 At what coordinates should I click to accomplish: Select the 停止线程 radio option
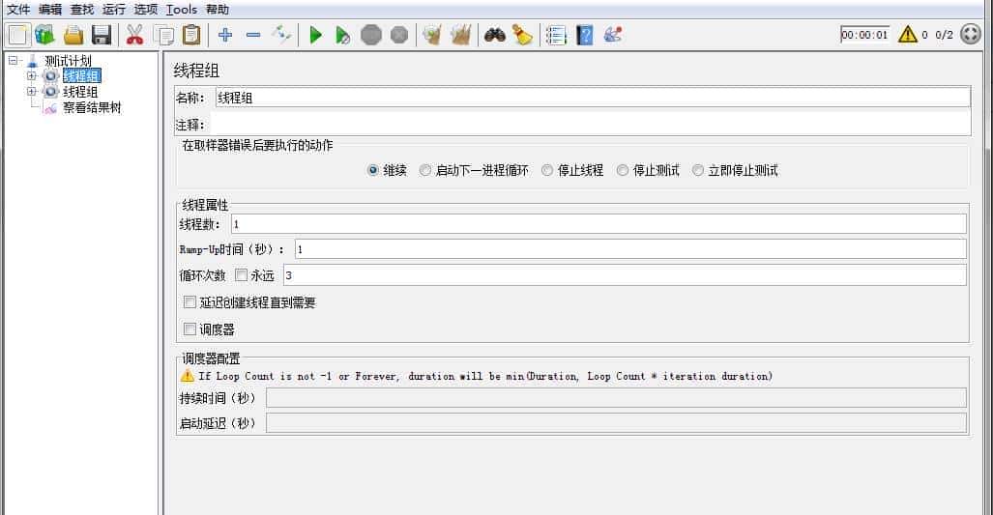point(547,170)
